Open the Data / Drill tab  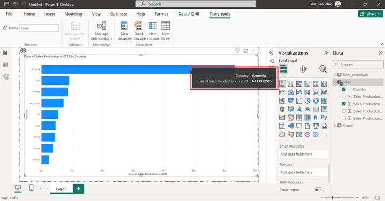pyautogui.click(x=189, y=14)
